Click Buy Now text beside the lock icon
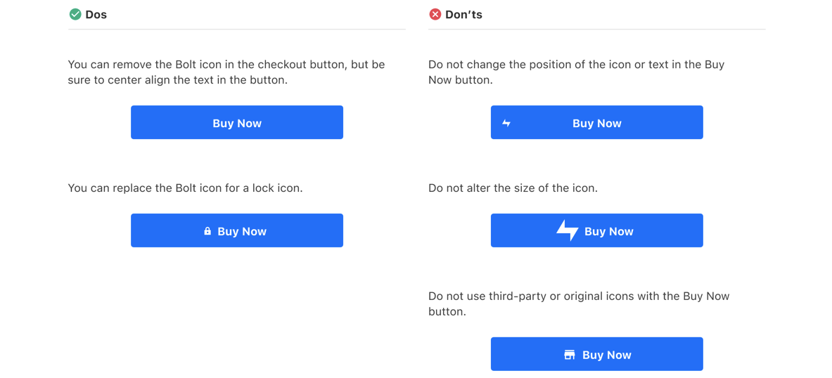The image size is (832, 378). tap(242, 232)
